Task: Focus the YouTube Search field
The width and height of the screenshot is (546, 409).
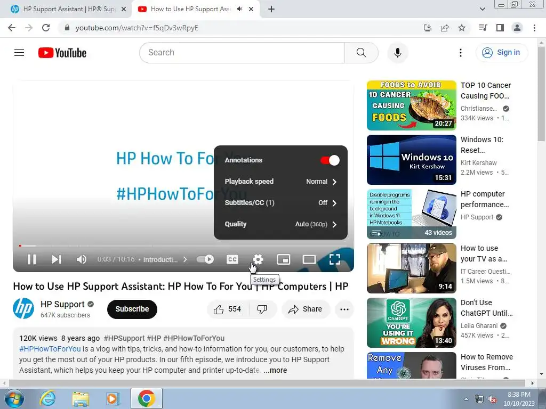Action: (x=242, y=53)
